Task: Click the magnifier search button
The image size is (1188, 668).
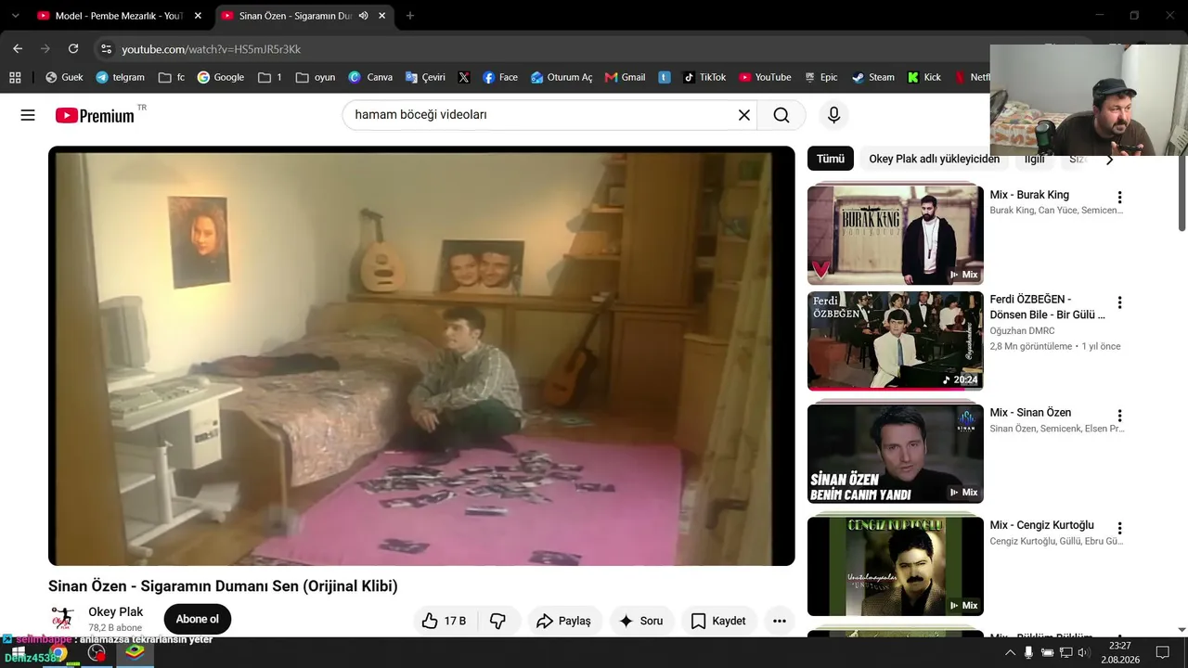Action: pyautogui.click(x=781, y=115)
